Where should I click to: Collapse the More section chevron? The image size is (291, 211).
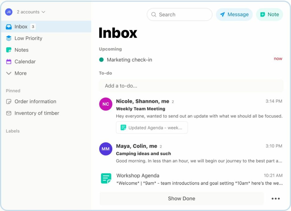[9, 73]
